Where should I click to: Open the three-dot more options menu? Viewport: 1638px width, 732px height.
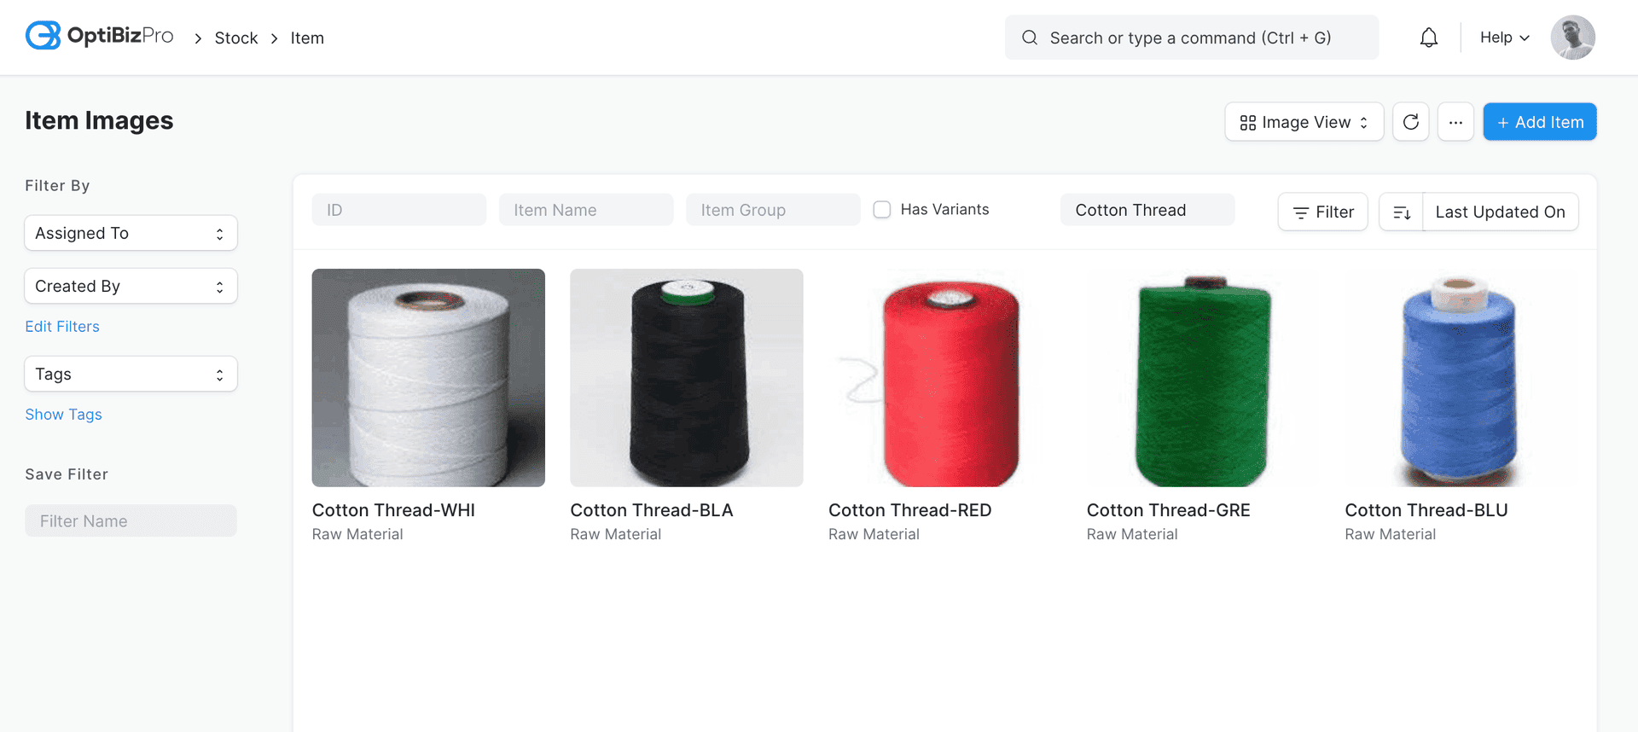pyautogui.click(x=1455, y=122)
